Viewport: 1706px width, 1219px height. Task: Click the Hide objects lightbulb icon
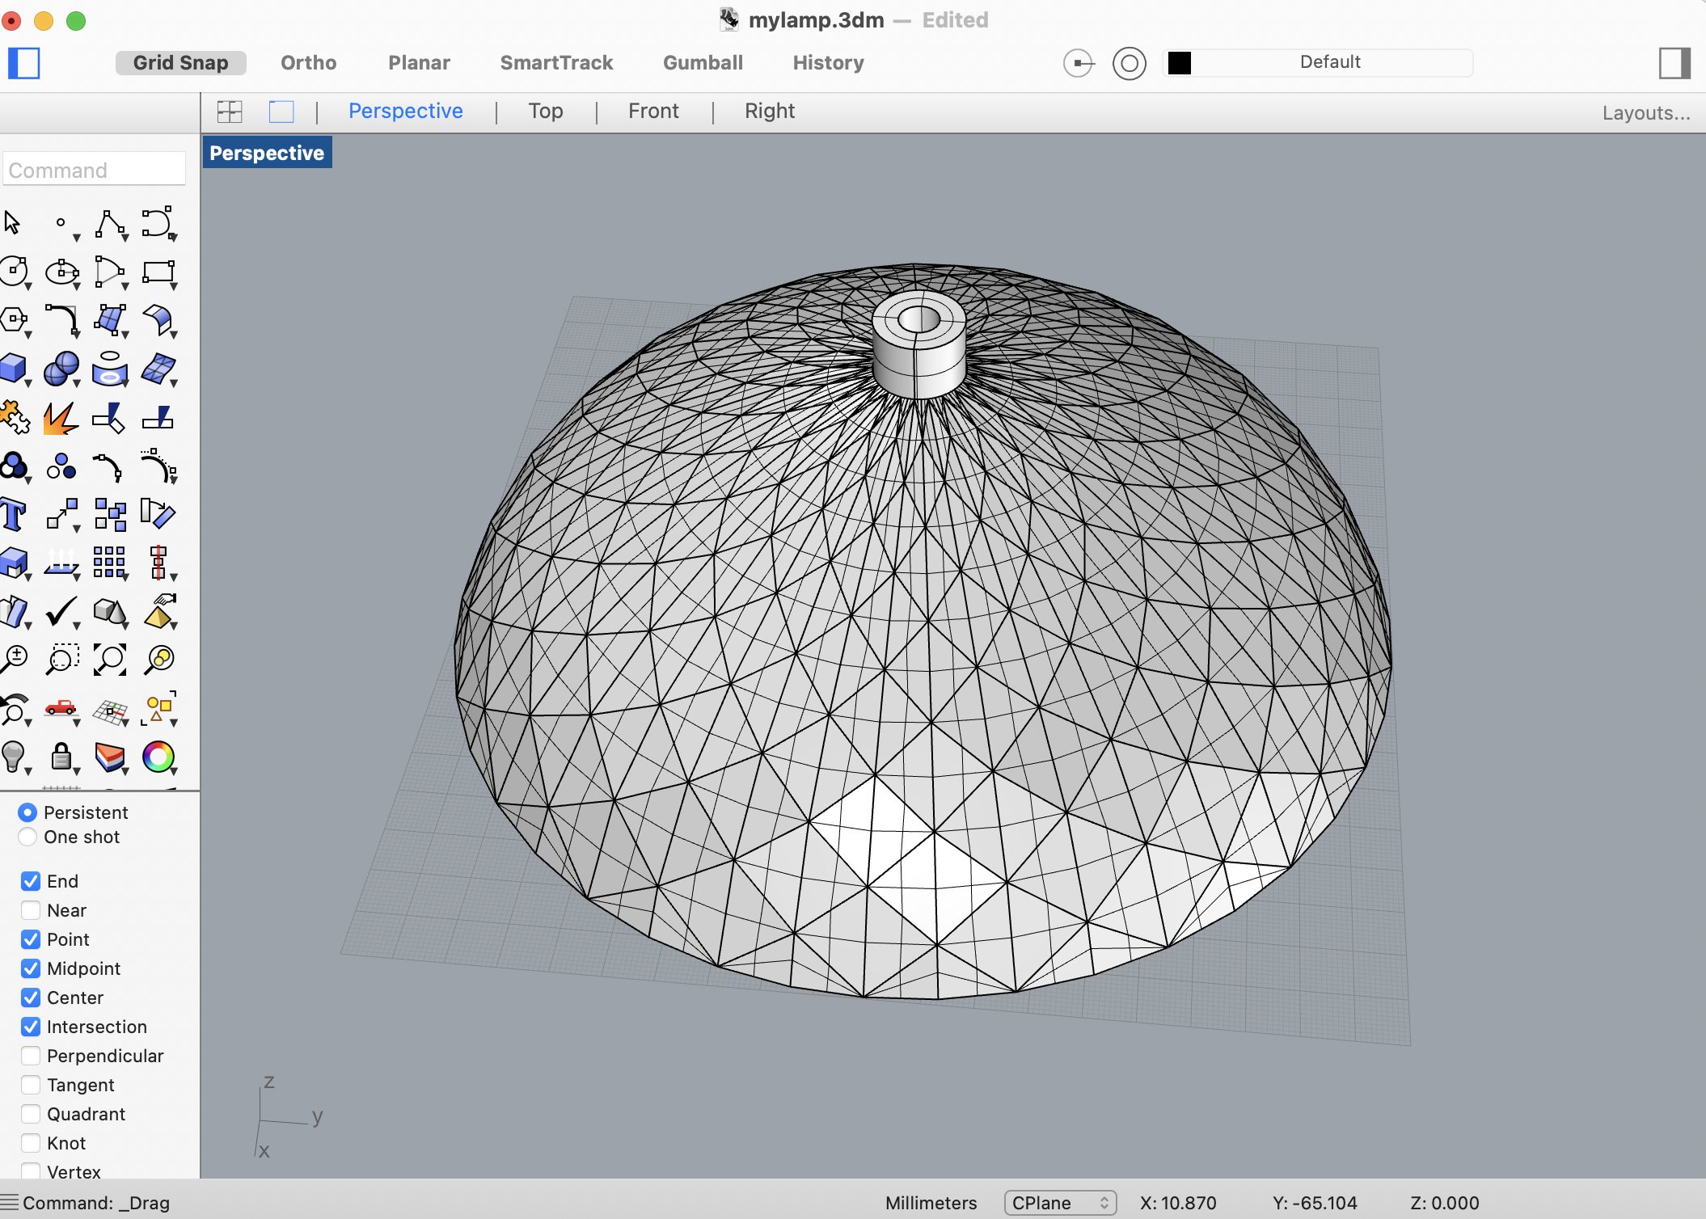14,757
